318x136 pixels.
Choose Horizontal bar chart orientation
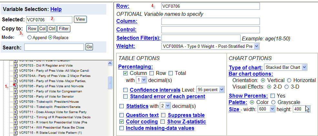point(289,80)
